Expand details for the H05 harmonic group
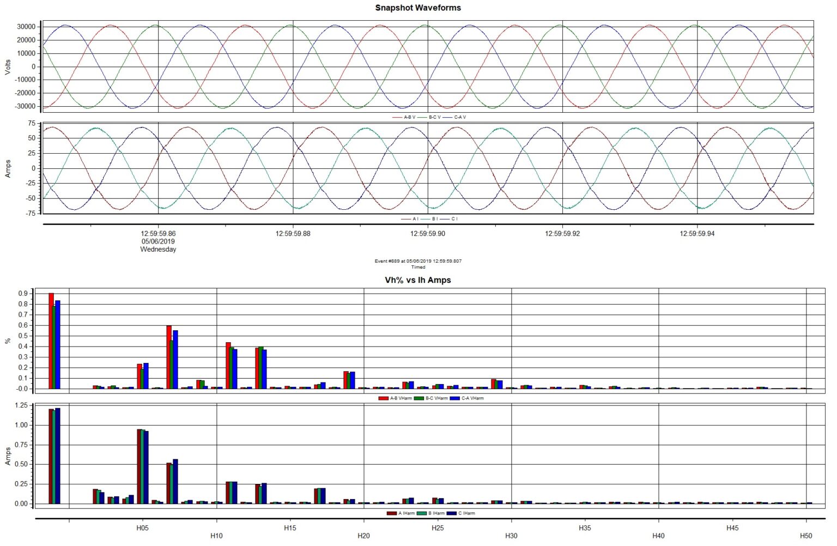The width and height of the screenshot is (837, 546). point(143,528)
